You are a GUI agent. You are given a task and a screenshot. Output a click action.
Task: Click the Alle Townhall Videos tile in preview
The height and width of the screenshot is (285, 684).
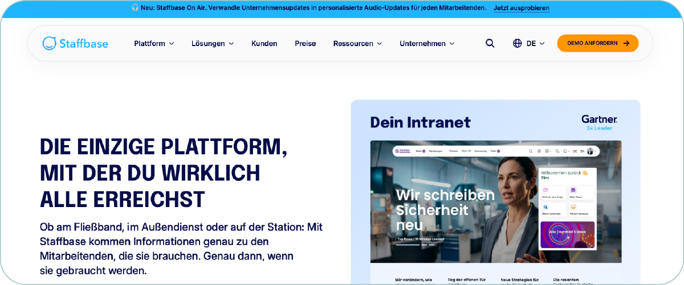click(567, 235)
